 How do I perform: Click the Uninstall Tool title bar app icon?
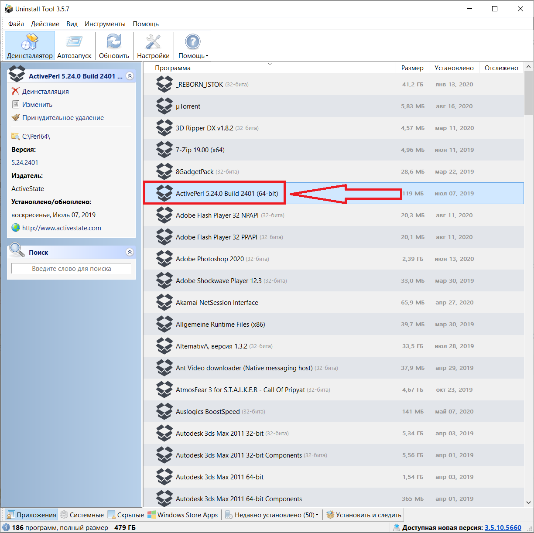pyautogui.click(x=9, y=9)
